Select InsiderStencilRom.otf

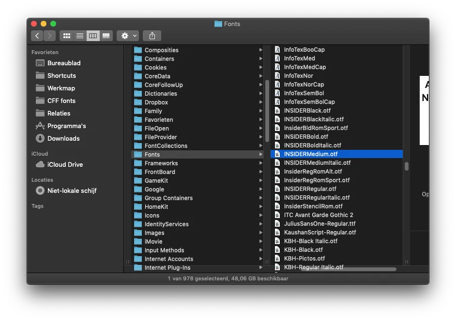337,206
